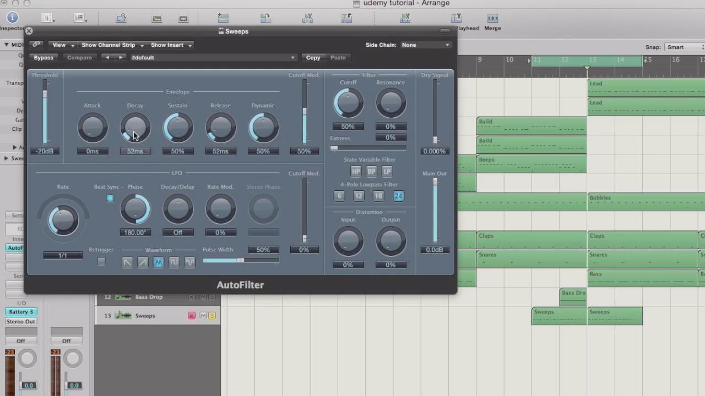This screenshot has width=705, height=396.
Task: Choose the random waveform in the LFO section
Action: pos(189,262)
